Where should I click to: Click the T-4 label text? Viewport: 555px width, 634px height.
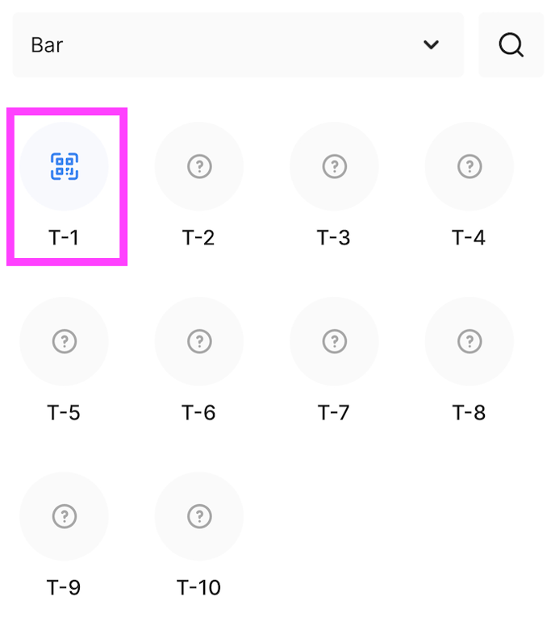point(469,238)
